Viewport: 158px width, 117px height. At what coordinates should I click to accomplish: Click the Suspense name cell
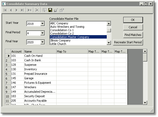click(40, 65)
